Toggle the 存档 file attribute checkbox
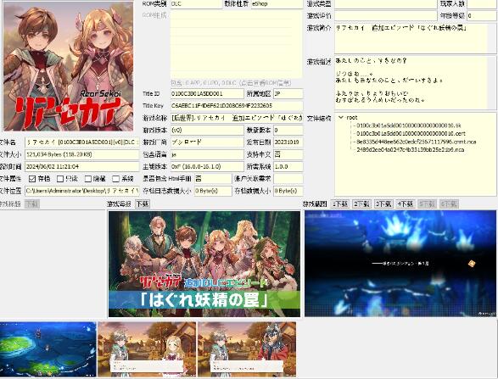 pyautogui.click(x=32, y=179)
